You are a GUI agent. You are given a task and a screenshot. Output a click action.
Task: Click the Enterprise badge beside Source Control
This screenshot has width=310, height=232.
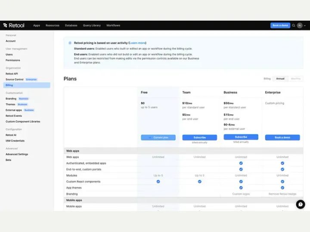pyautogui.click(x=31, y=79)
